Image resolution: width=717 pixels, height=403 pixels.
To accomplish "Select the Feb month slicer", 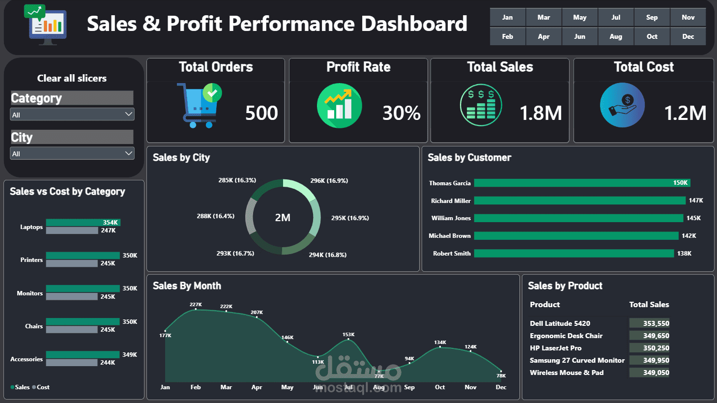I will [508, 36].
